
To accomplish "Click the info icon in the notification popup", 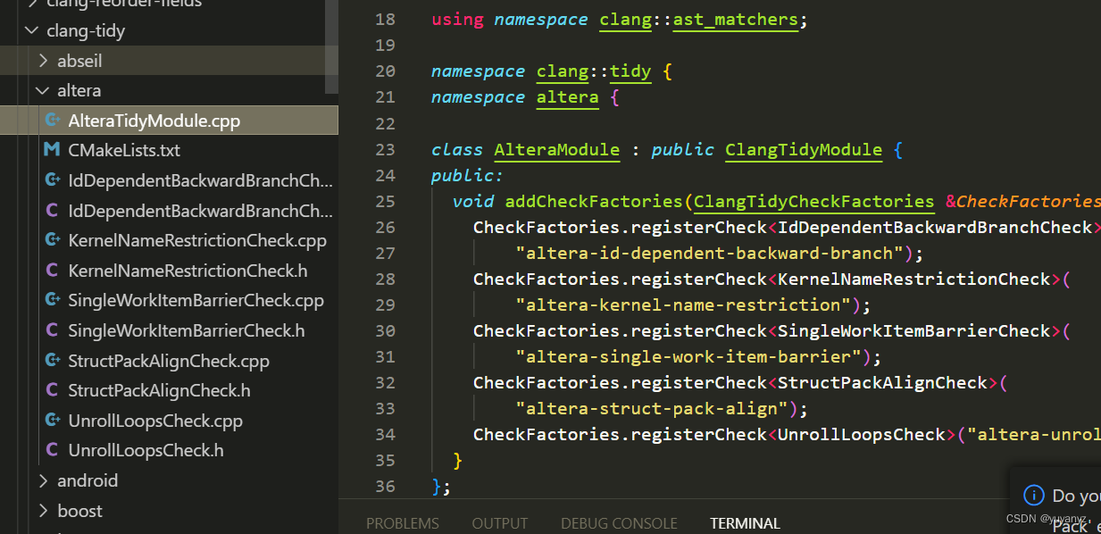I will 1033,495.
